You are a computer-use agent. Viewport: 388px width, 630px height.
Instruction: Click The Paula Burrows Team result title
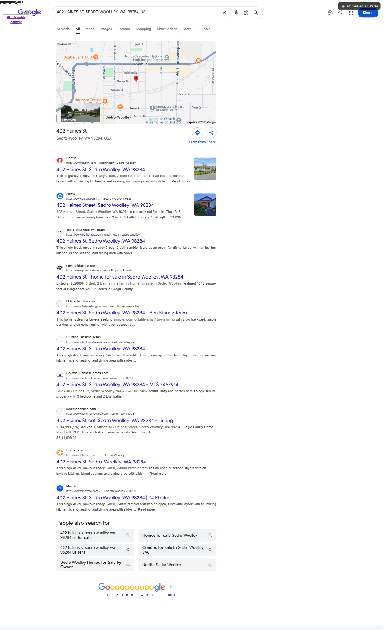point(101,241)
